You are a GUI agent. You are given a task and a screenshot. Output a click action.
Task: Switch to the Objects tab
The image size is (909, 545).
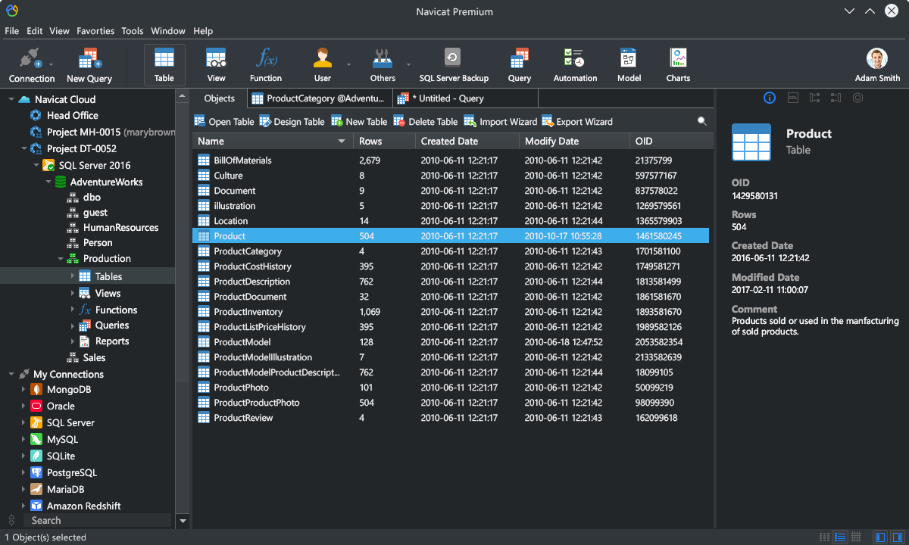pos(220,98)
